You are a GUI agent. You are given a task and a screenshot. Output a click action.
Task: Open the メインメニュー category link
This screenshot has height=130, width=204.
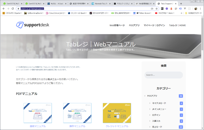(159, 109)
